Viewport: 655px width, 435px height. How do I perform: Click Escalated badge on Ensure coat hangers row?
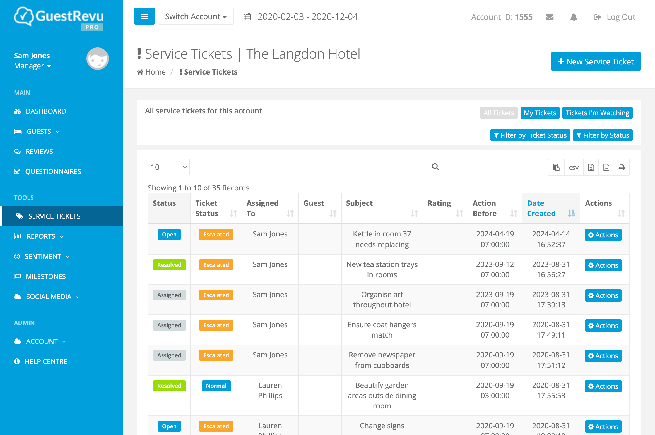pyautogui.click(x=216, y=325)
